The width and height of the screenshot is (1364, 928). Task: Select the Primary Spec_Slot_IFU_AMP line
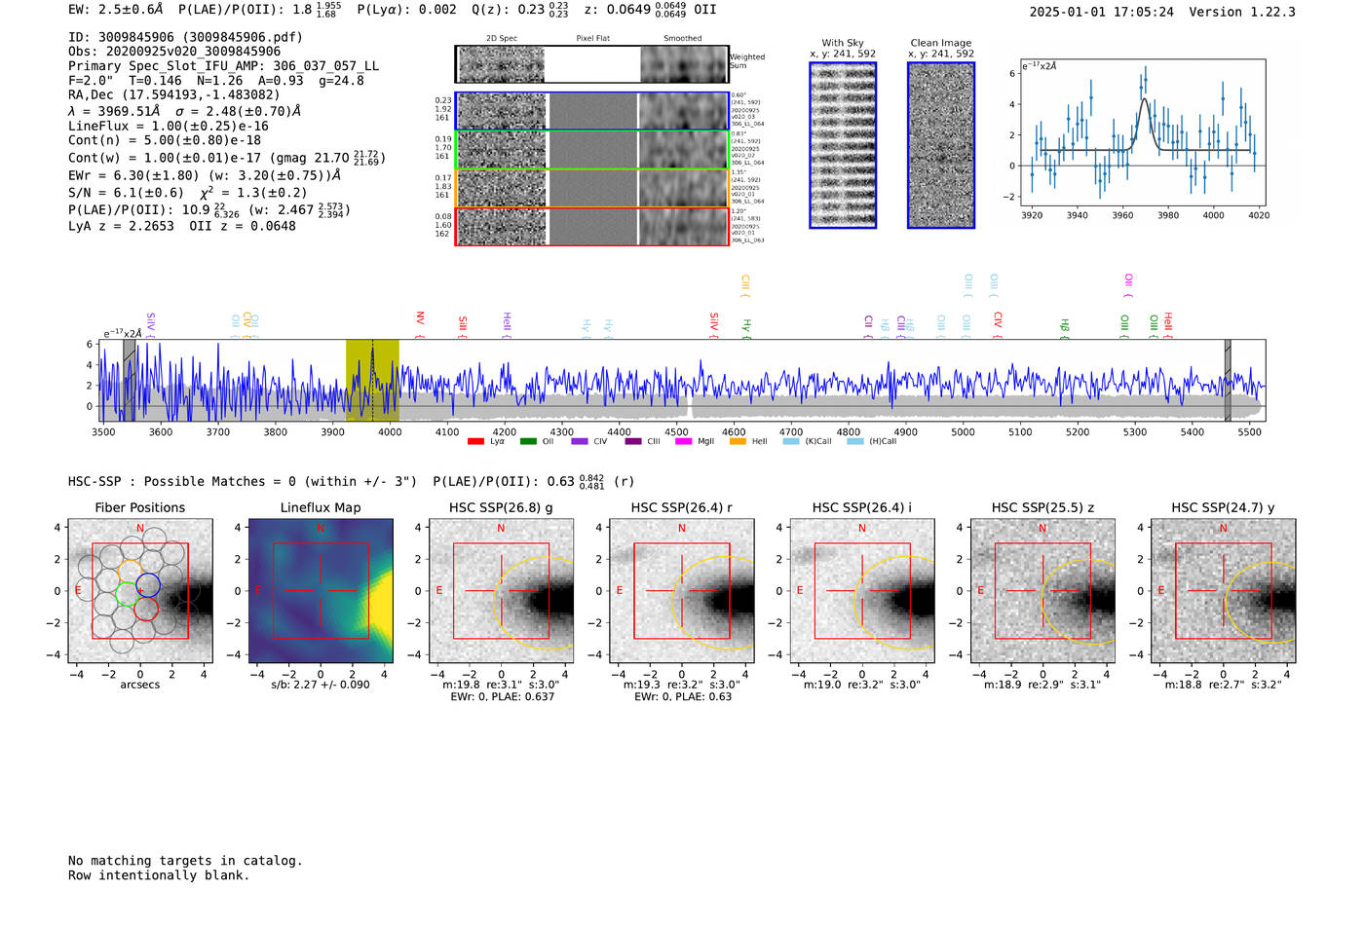tap(224, 66)
